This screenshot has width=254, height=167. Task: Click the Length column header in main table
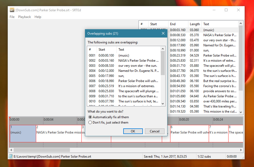[x=195, y=24]
